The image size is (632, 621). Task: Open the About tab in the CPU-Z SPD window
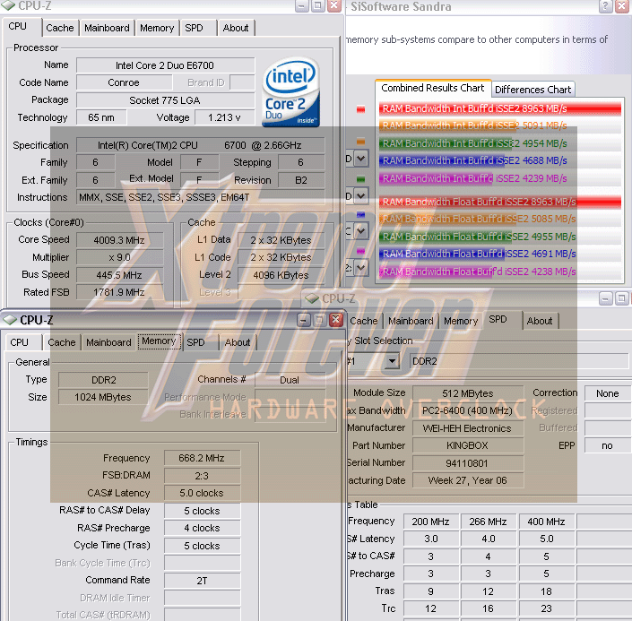tap(540, 321)
